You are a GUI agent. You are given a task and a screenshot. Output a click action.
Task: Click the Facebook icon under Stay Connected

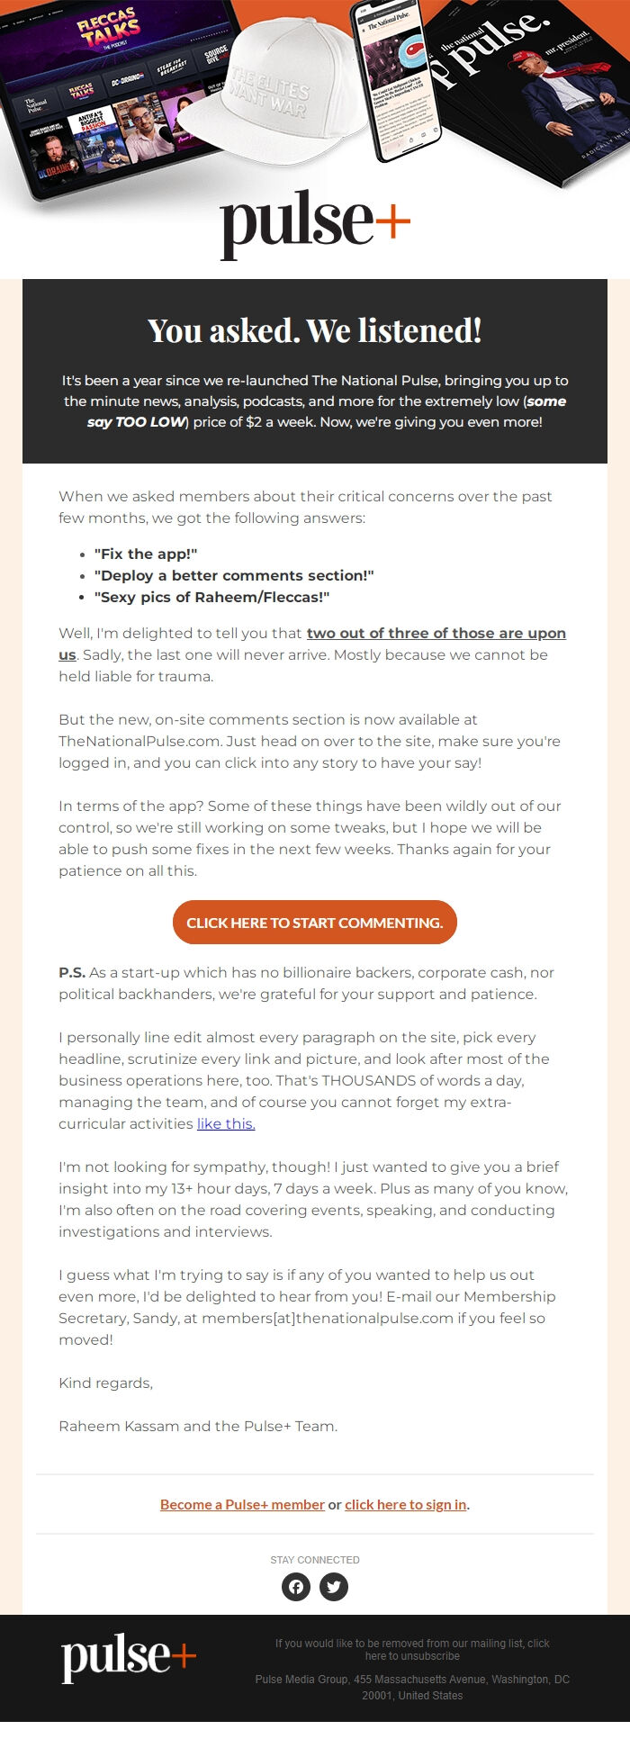[296, 1587]
